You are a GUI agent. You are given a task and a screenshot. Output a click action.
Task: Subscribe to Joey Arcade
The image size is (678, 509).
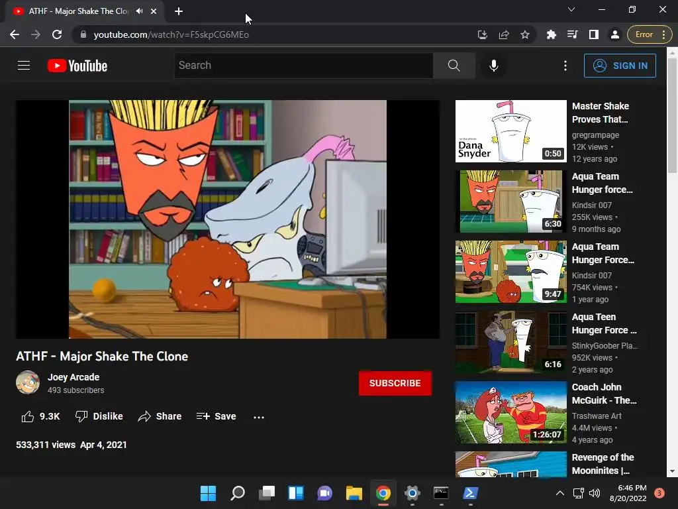[x=395, y=383]
